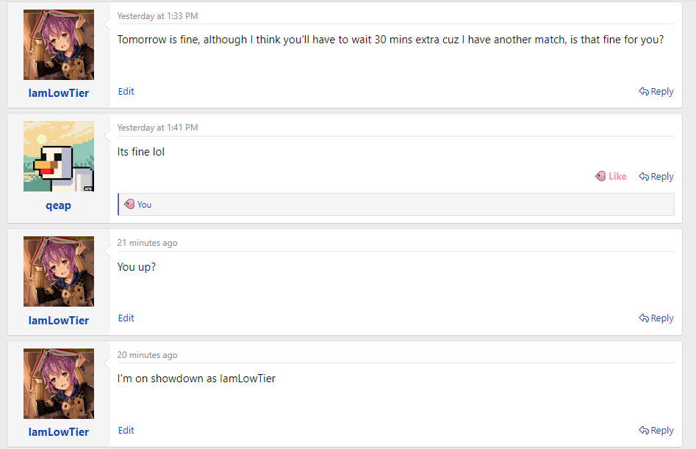This screenshot has height=449, width=696.
Task: Click the "21 minutes ago" timestamp
Action: click(x=147, y=243)
